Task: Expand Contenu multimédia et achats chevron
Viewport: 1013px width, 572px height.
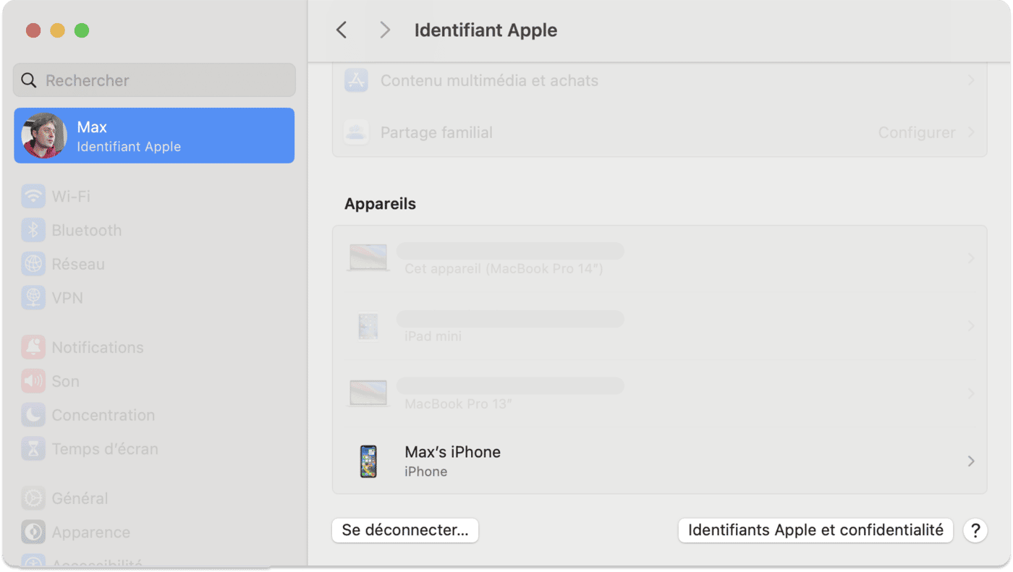Action: [x=971, y=80]
